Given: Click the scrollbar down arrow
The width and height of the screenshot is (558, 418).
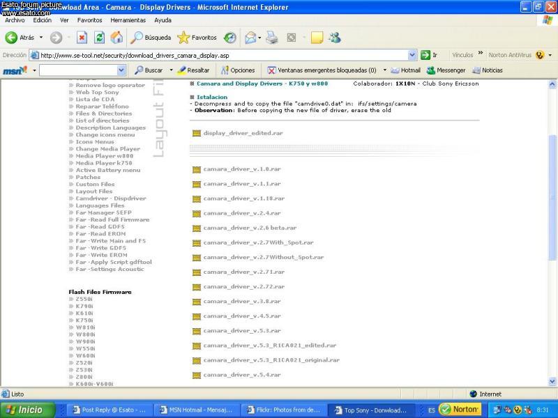Looking at the screenshot, I should [x=552, y=381].
